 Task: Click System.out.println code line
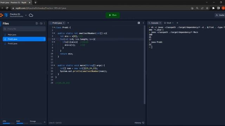pyautogui.click(x=84, y=71)
